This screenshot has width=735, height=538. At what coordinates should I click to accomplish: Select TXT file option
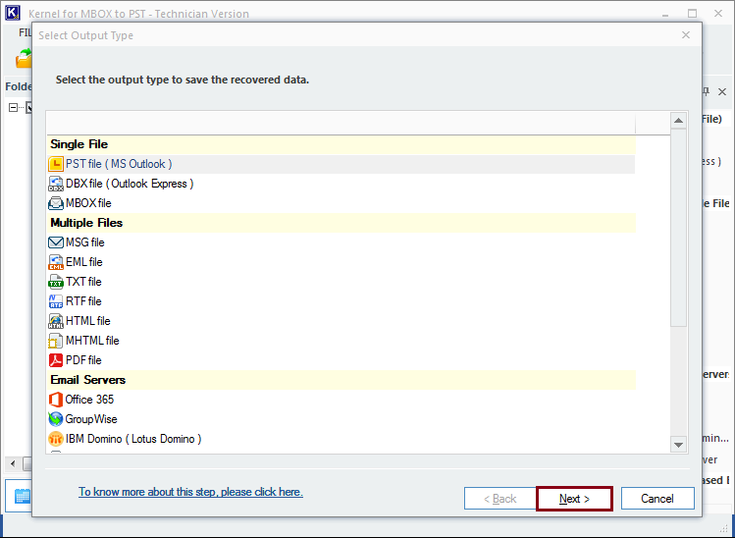(341, 282)
